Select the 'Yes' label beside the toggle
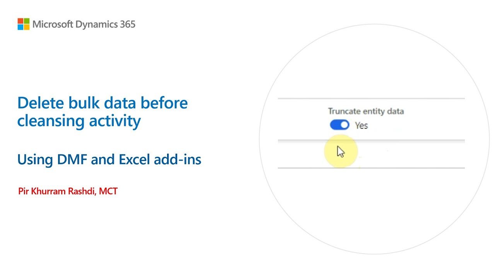The image size is (495, 278). click(361, 125)
